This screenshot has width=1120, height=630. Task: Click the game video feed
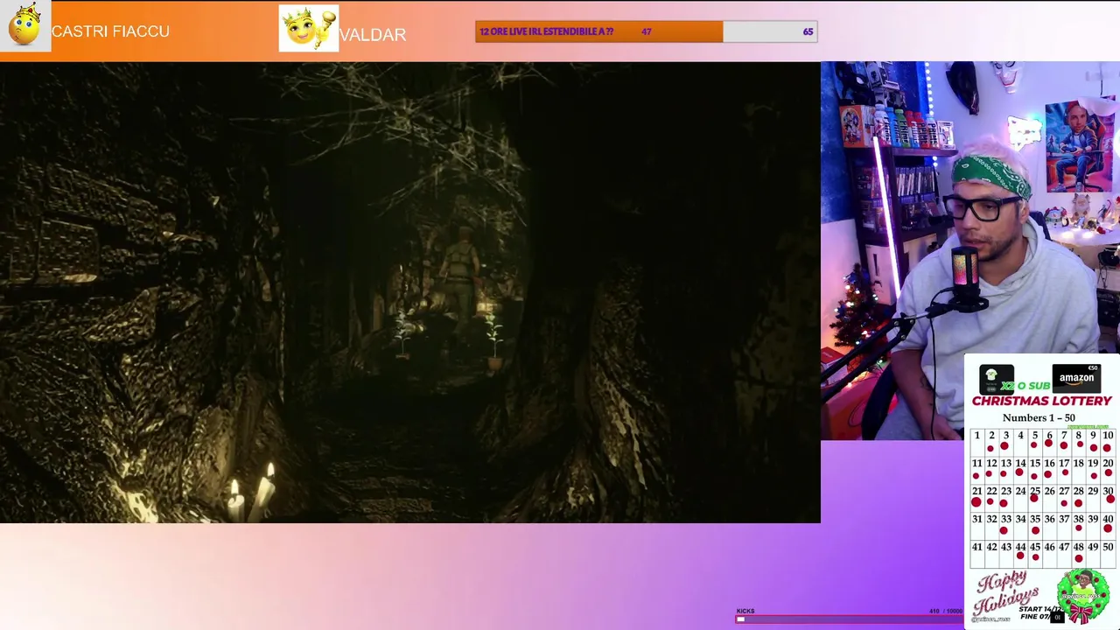(410, 292)
